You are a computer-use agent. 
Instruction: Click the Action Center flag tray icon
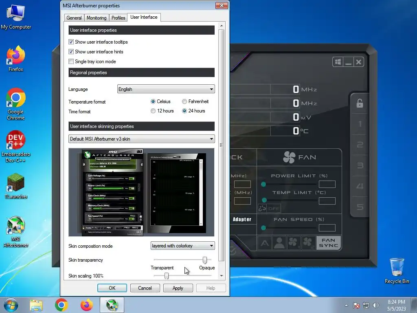click(356, 305)
